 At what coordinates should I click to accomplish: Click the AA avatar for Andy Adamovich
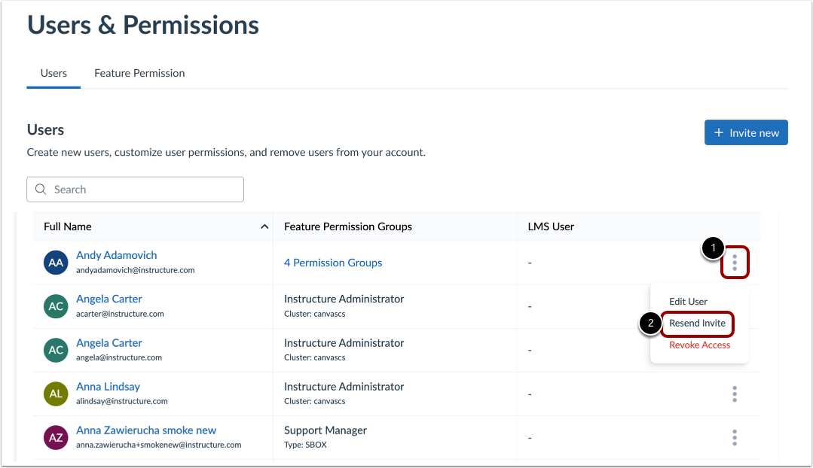[57, 263]
